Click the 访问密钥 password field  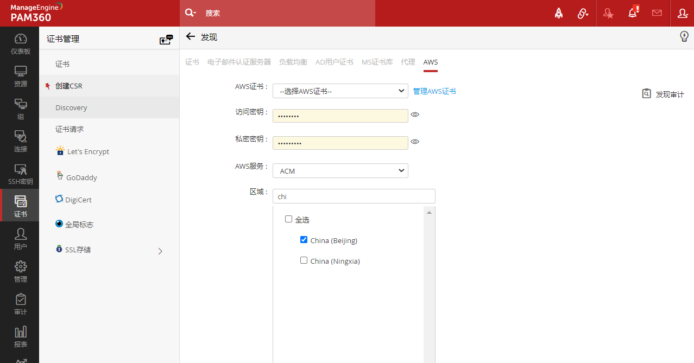340,116
